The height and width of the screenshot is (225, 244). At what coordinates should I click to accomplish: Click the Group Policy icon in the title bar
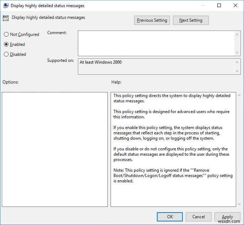click(6, 6)
